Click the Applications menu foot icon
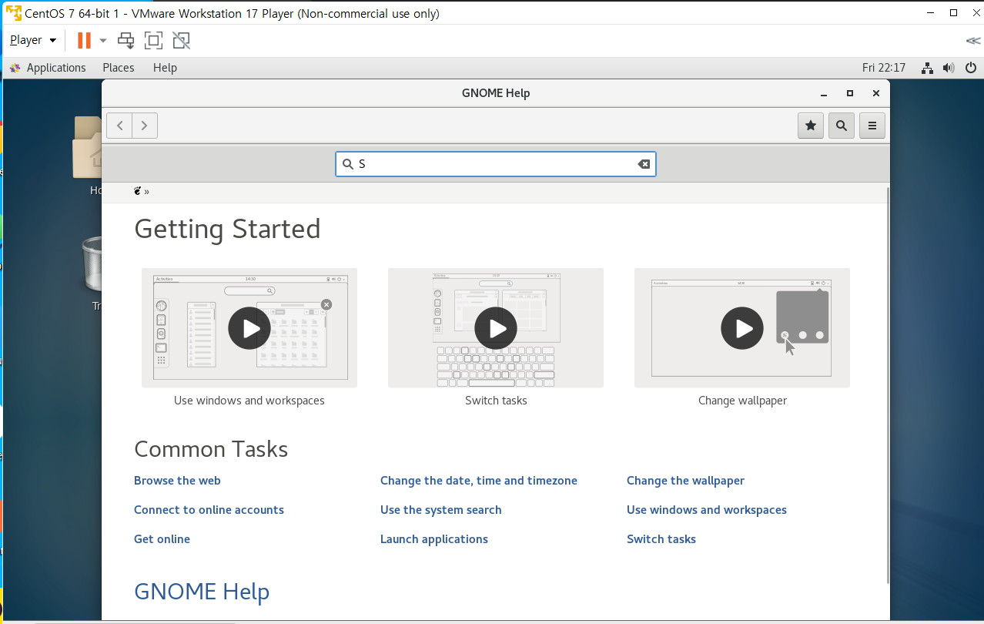 (x=15, y=68)
